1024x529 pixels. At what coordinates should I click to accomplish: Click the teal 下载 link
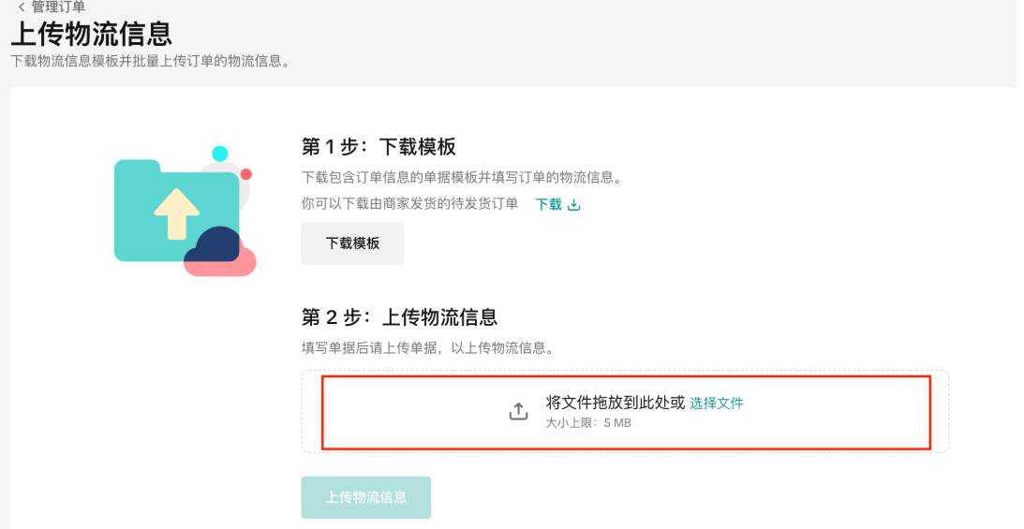point(549,204)
